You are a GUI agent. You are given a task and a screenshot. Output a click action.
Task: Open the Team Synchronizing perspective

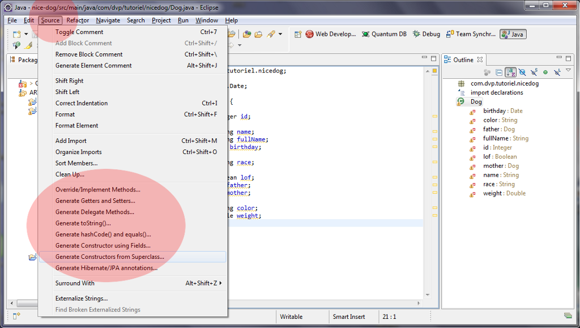pos(470,34)
